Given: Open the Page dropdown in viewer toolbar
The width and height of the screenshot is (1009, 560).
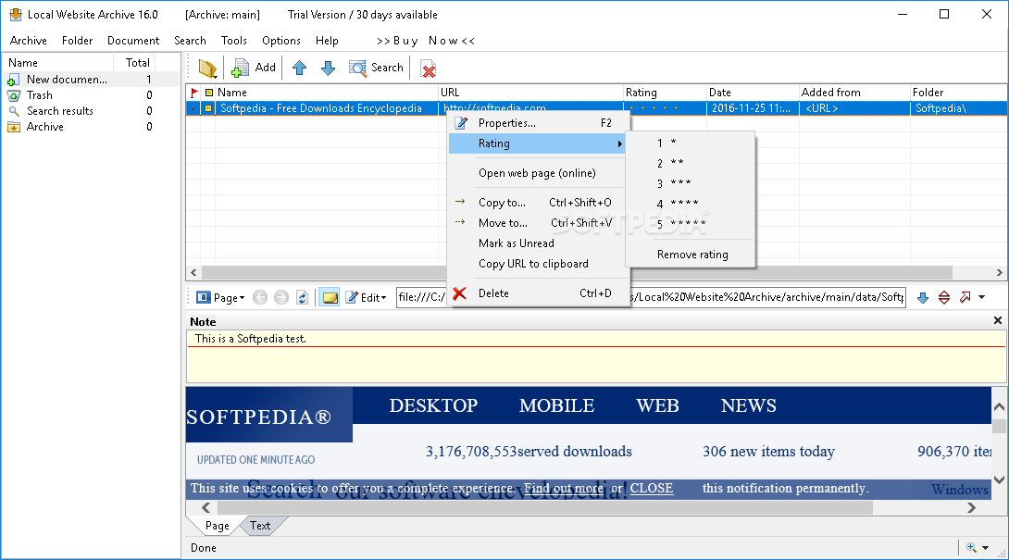Looking at the screenshot, I should coord(220,297).
